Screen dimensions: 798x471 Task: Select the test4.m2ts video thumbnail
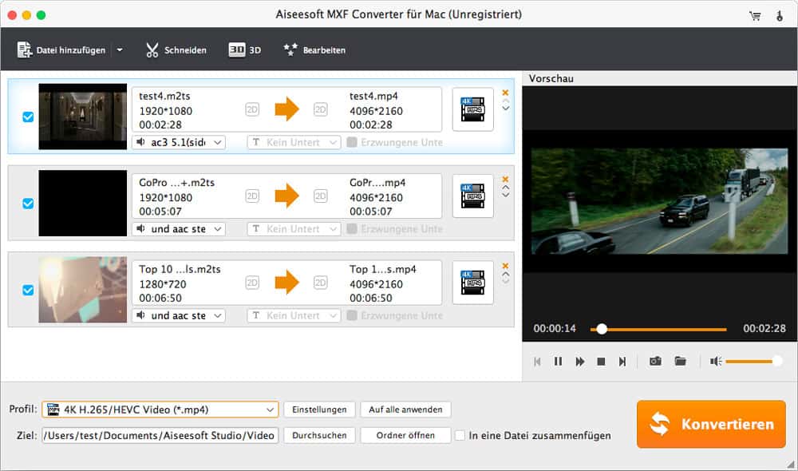(82, 117)
